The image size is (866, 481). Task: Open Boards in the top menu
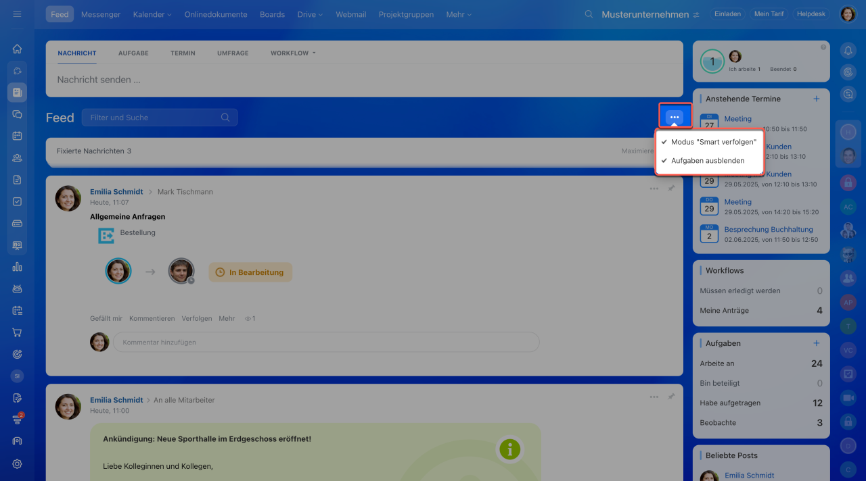point(272,14)
